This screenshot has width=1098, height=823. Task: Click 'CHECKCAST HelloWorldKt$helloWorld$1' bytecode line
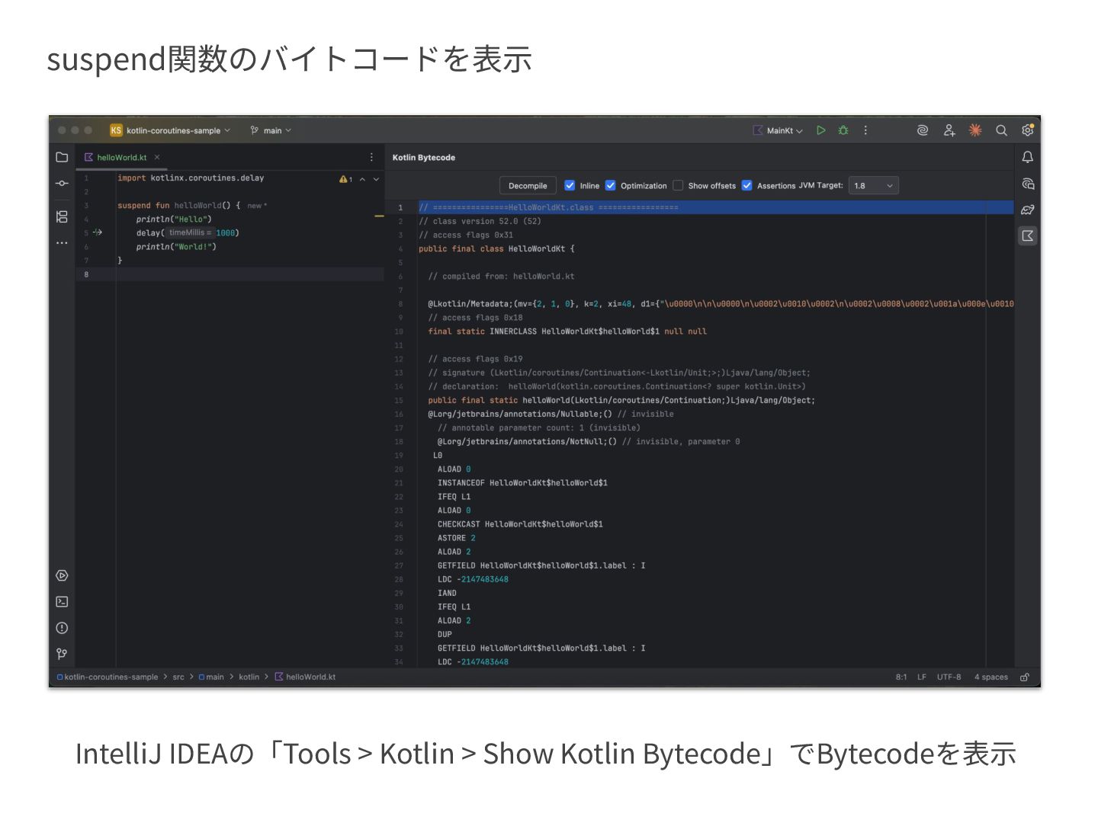520,524
